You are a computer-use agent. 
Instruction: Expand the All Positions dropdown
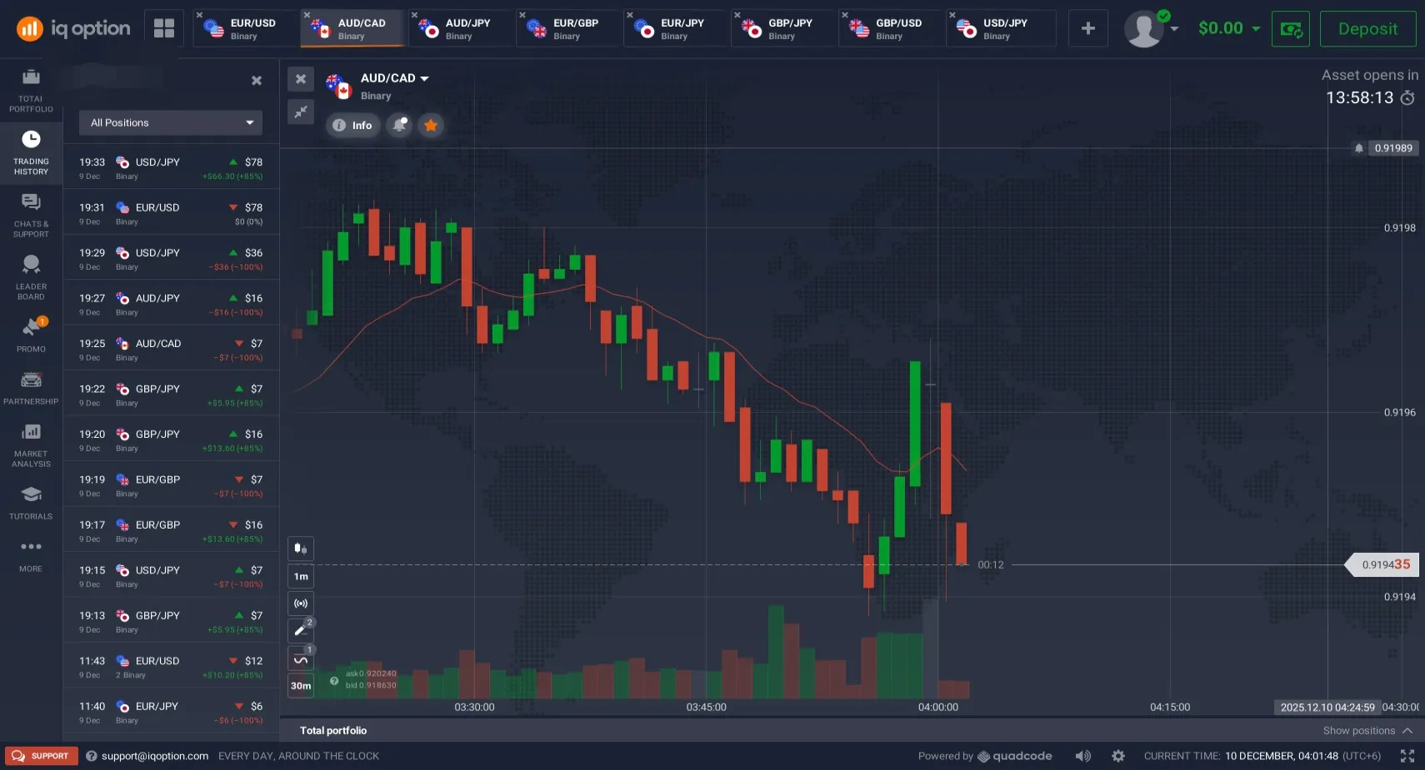tap(171, 122)
